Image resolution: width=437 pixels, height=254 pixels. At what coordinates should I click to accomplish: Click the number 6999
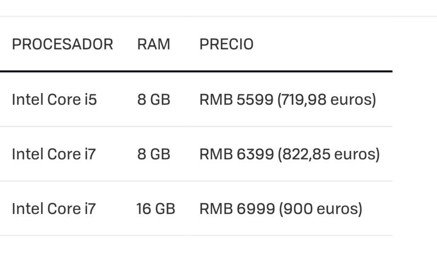point(256,209)
